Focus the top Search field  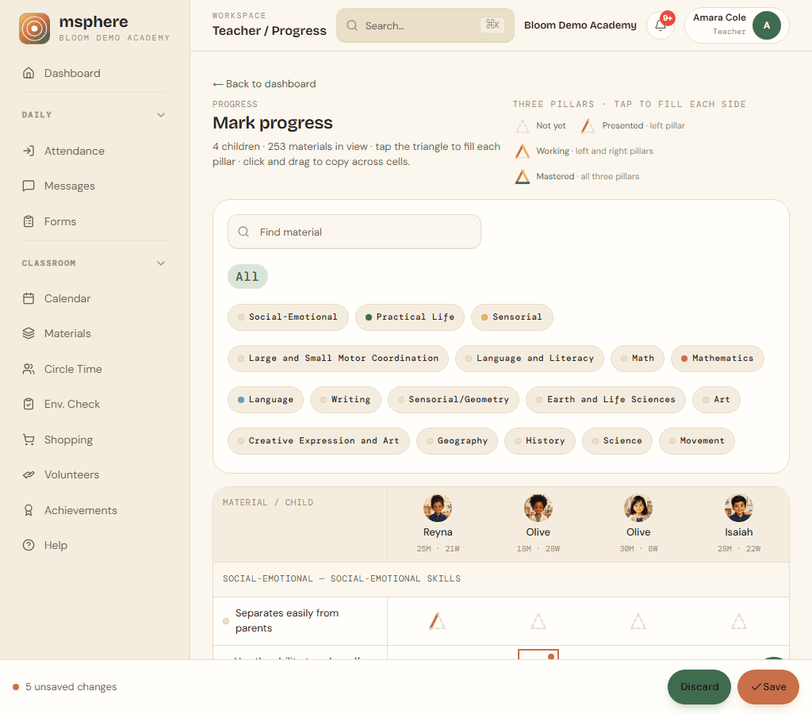[425, 25]
